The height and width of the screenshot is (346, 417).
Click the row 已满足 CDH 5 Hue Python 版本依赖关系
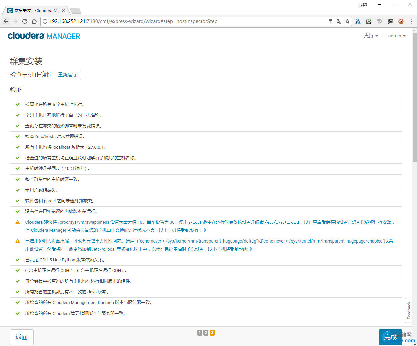point(206,260)
